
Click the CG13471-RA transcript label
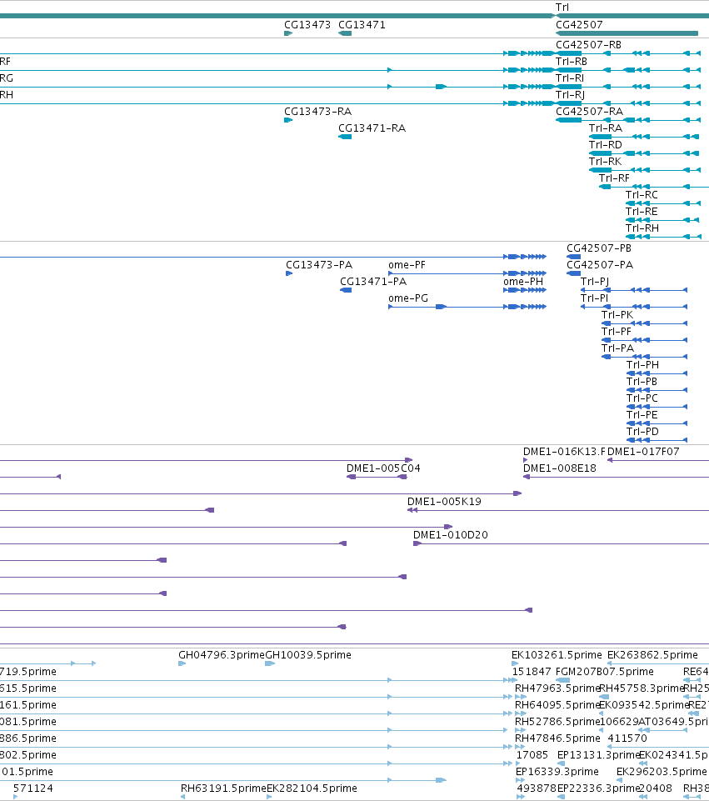(372, 128)
